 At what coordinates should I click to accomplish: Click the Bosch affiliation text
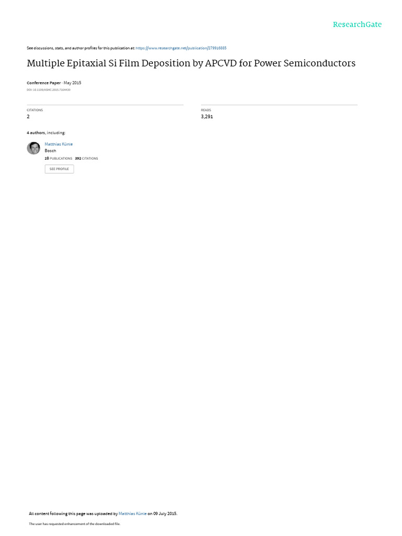coord(50,151)
